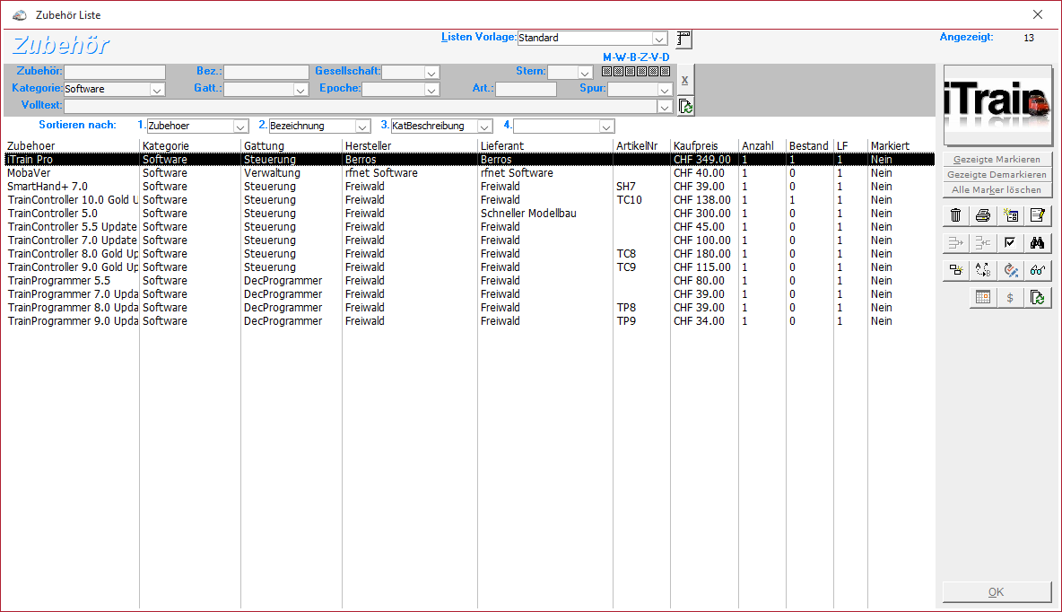Open empty sort field 4 dropdown
The width and height of the screenshot is (1062, 612).
click(x=606, y=126)
